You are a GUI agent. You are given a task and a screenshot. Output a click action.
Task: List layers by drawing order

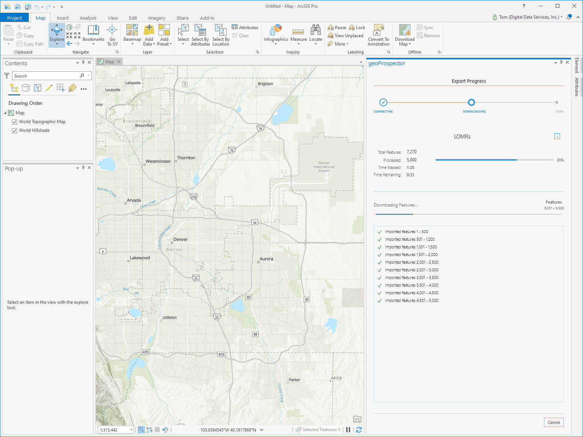(14, 88)
